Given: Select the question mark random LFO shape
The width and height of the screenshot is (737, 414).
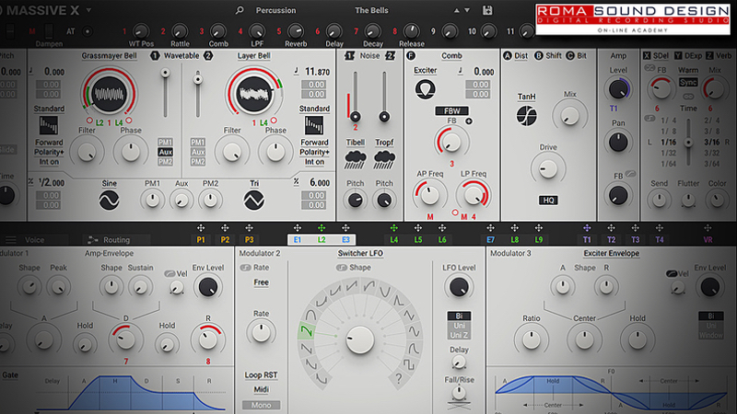Looking at the screenshot, I should [399, 378].
